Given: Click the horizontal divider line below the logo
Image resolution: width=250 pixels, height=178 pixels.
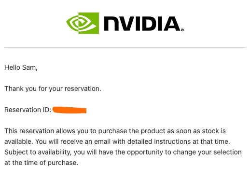Looking at the screenshot, I should click(x=125, y=47).
